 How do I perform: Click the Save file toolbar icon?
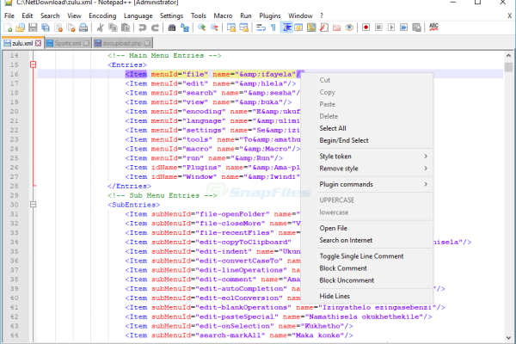[x=34, y=28]
